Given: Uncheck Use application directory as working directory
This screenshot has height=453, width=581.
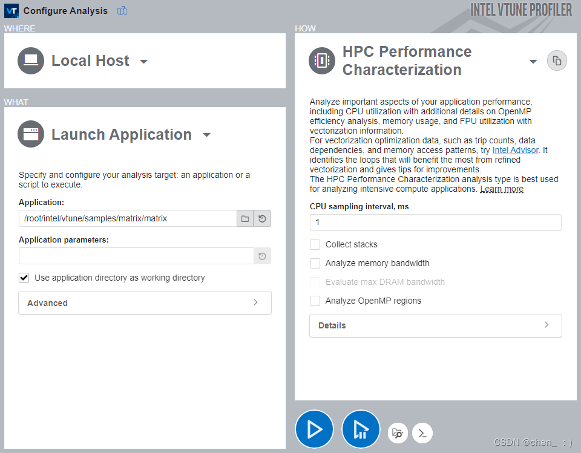Looking at the screenshot, I should 24,278.
